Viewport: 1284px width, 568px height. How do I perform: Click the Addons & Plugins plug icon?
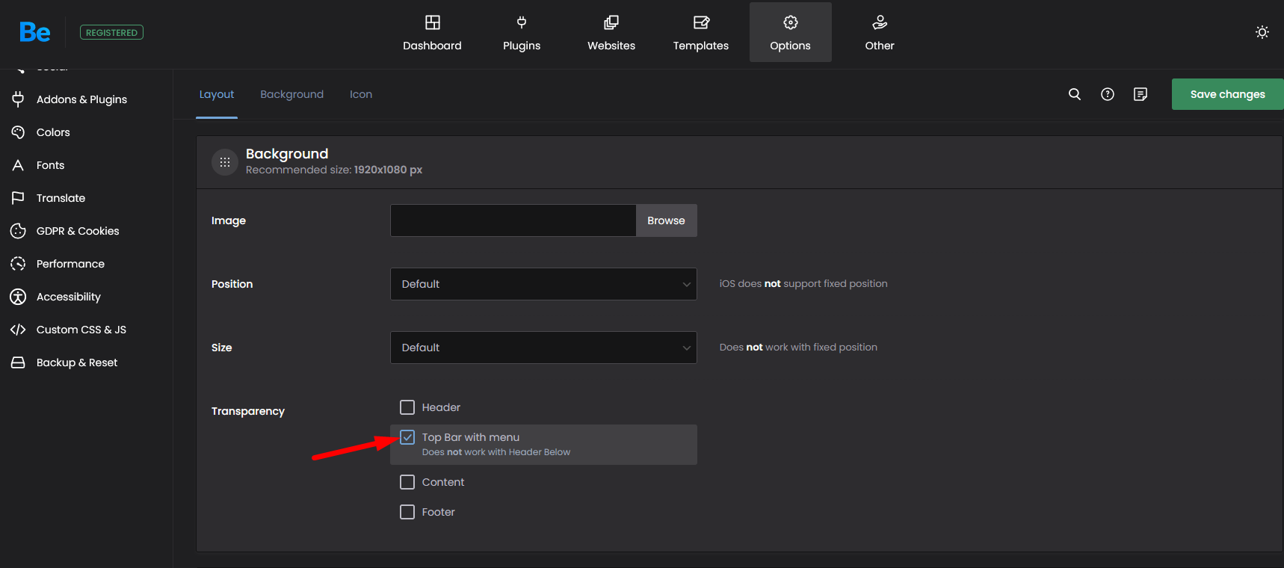18,99
